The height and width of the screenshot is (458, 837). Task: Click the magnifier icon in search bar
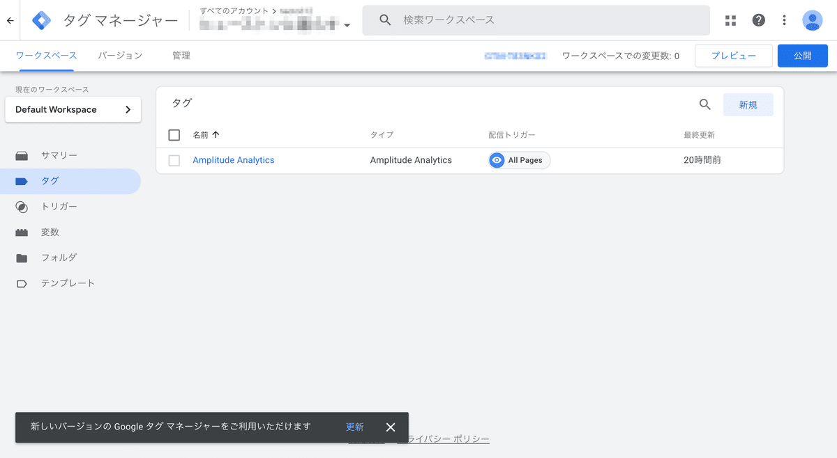pyautogui.click(x=385, y=20)
